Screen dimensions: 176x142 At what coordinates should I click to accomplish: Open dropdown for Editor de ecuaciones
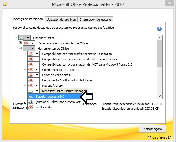click(x=33, y=75)
